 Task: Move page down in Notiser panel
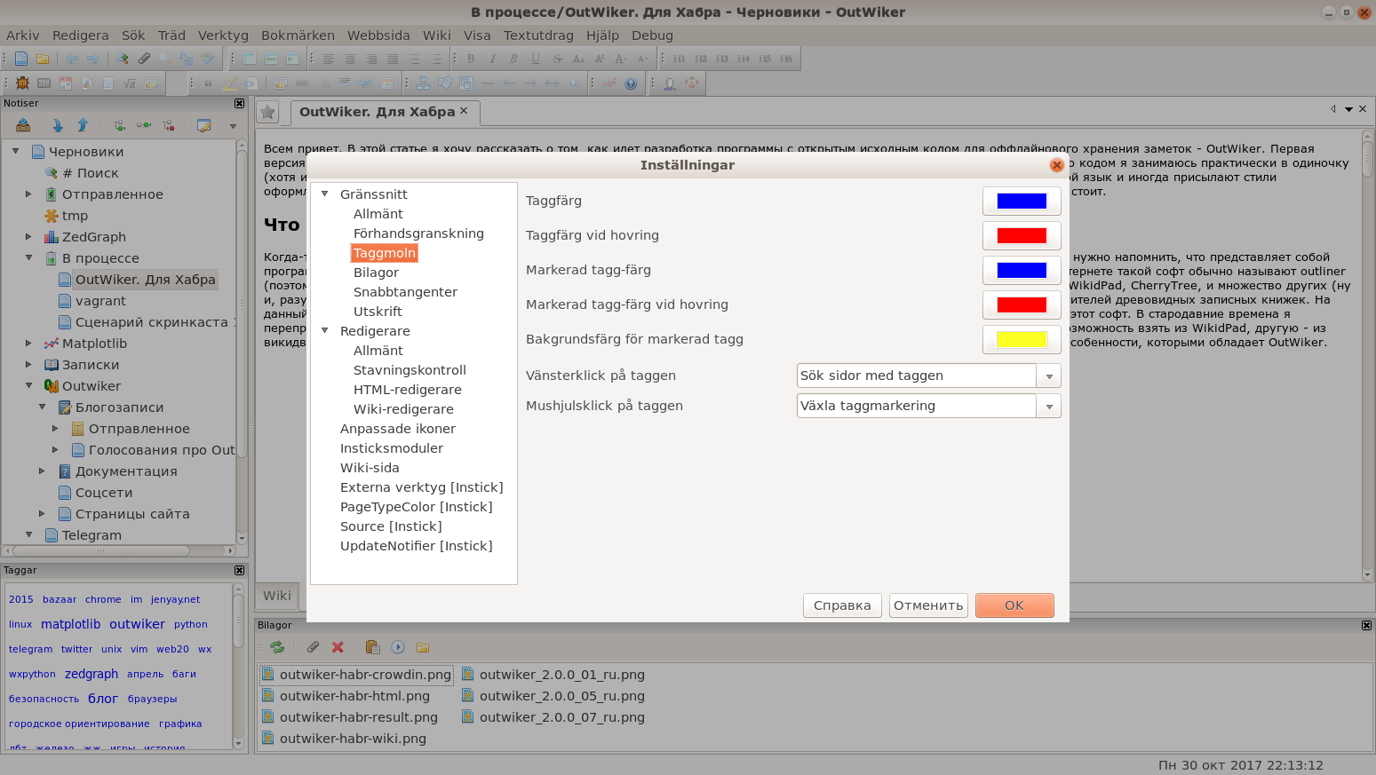click(58, 125)
